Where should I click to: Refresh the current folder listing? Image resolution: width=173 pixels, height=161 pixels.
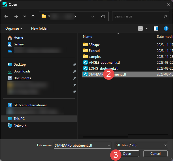[103, 16]
